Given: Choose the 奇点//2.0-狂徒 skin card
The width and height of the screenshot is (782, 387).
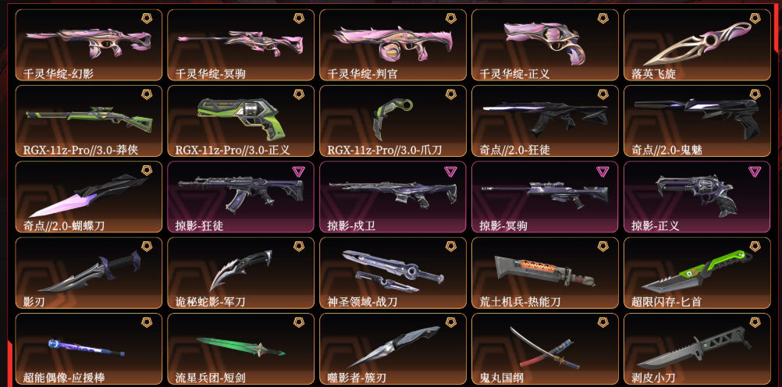Looking at the screenshot, I should [x=545, y=121].
